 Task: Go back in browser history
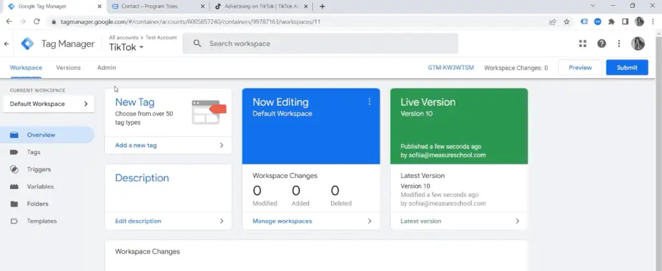pyautogui.click(x=9, y=21)
